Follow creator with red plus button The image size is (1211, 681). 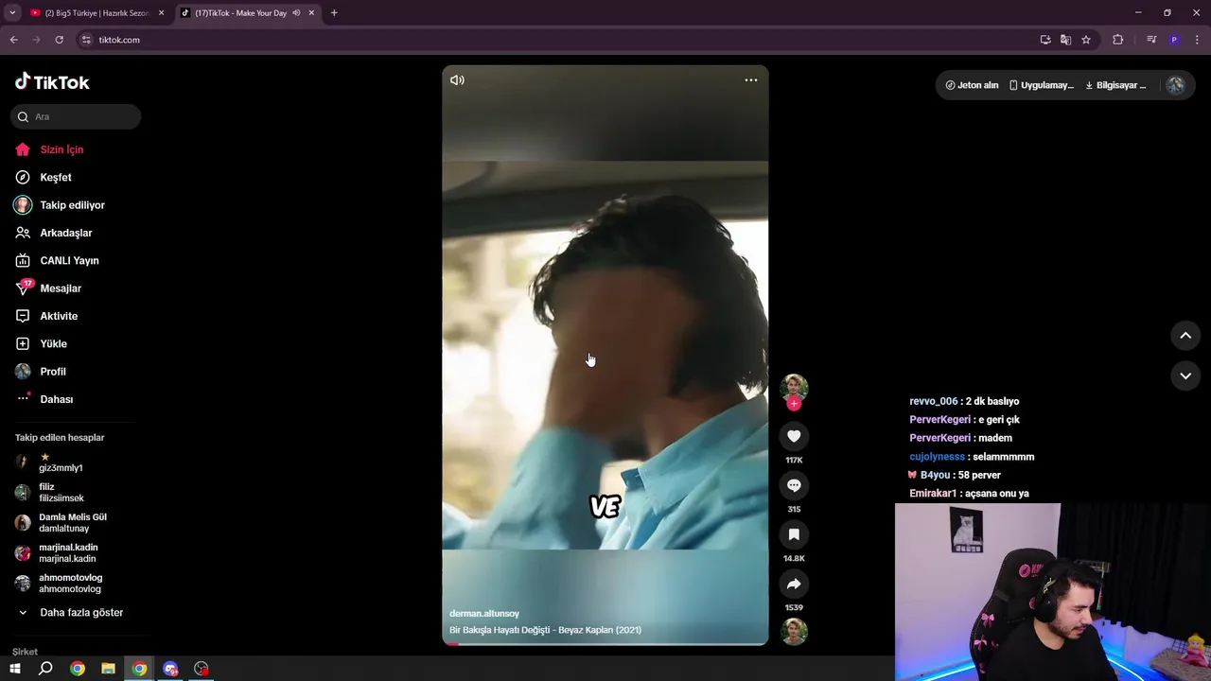point(794,404)
